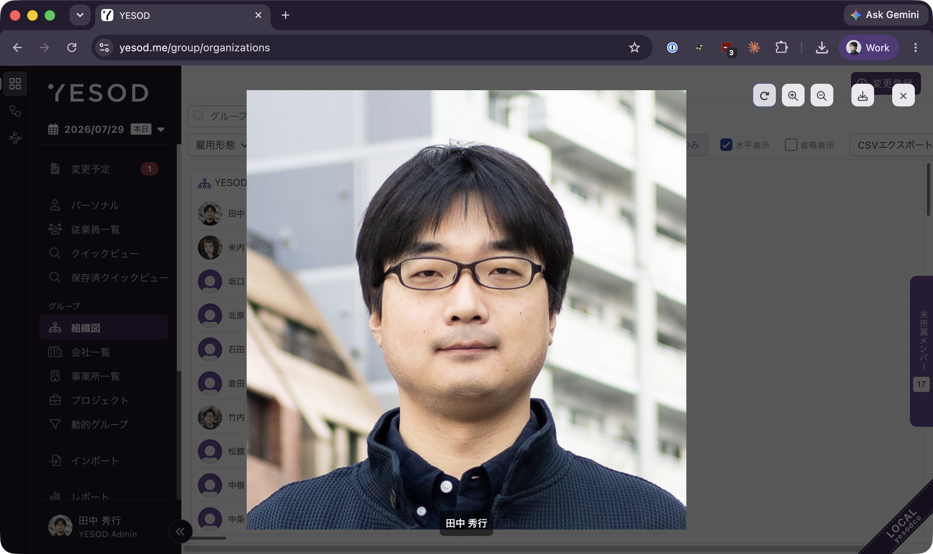Open 会社一覧 page

click(103, 352)
